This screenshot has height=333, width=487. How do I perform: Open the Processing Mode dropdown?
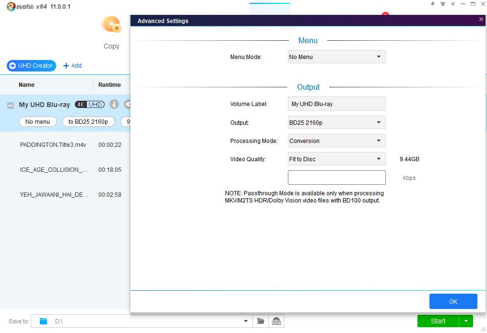[337, 141]
